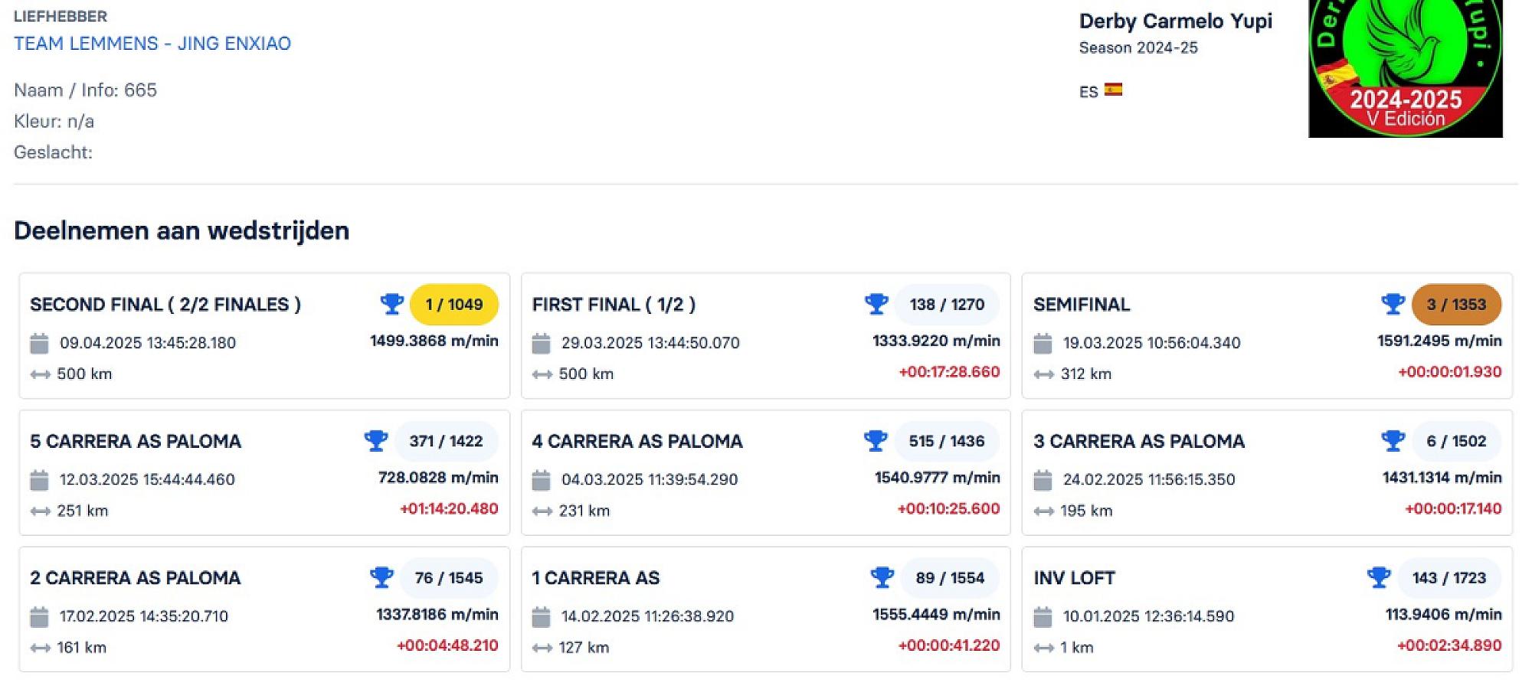
Task: Click calendar icon next to 10.01.2025 date
Action: point(1043,617)
